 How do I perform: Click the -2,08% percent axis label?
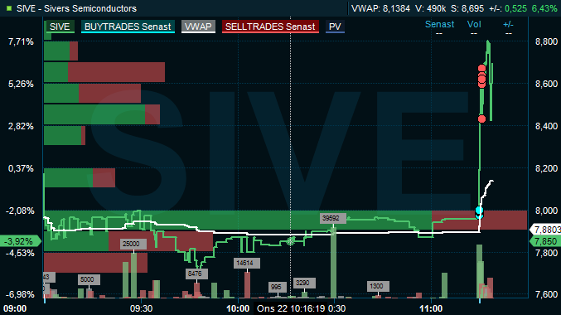[20, 211]
